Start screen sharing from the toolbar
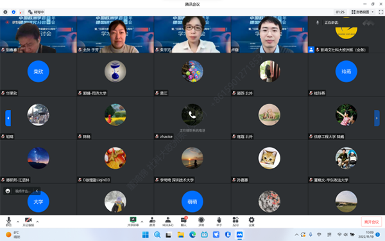385x241 pixels. (x=133, y=221)
